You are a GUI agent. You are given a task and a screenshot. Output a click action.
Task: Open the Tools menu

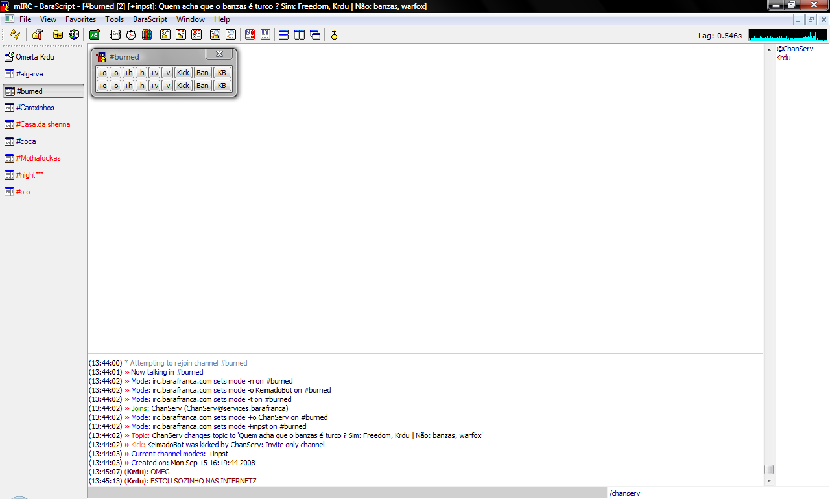point(114,19)
